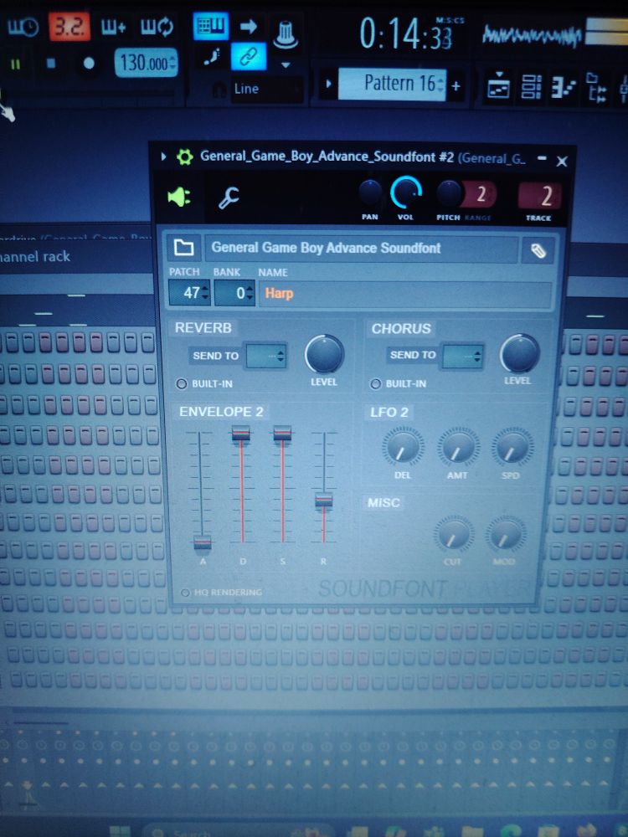Click the CHORUS Level knob
The height and width of the screenshot is (837, 628).
click(520, 353)
